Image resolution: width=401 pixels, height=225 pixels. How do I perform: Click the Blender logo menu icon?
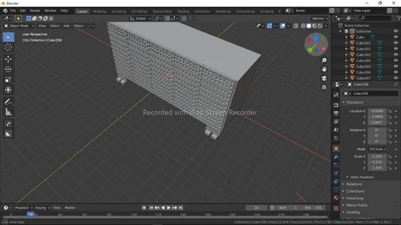[5, 11]
